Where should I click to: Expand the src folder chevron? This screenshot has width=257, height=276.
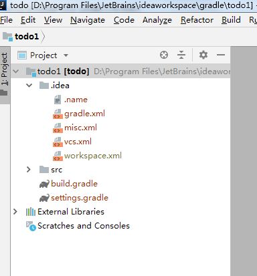coord(29,170)
